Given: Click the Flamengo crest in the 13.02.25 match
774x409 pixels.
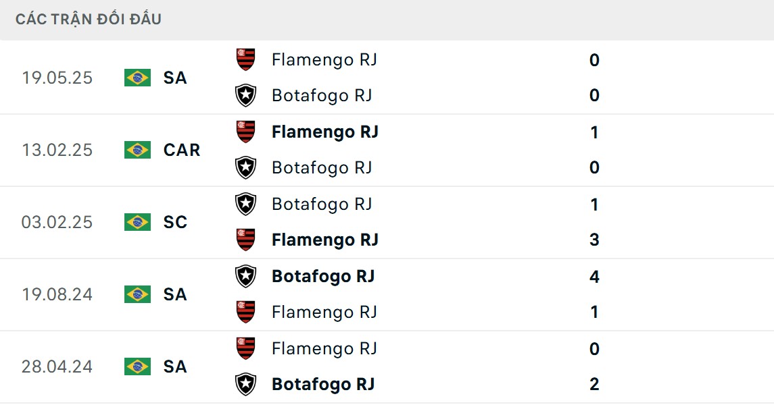Looking at the screenshot, I should 245,132.
